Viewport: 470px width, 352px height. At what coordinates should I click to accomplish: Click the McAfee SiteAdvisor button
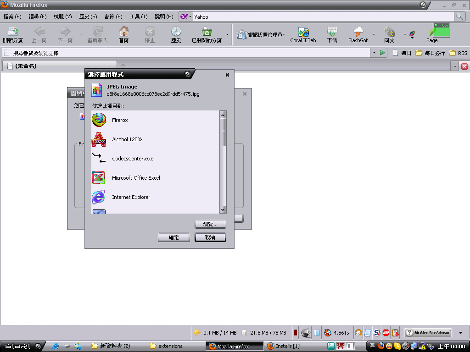pos(428,333)
